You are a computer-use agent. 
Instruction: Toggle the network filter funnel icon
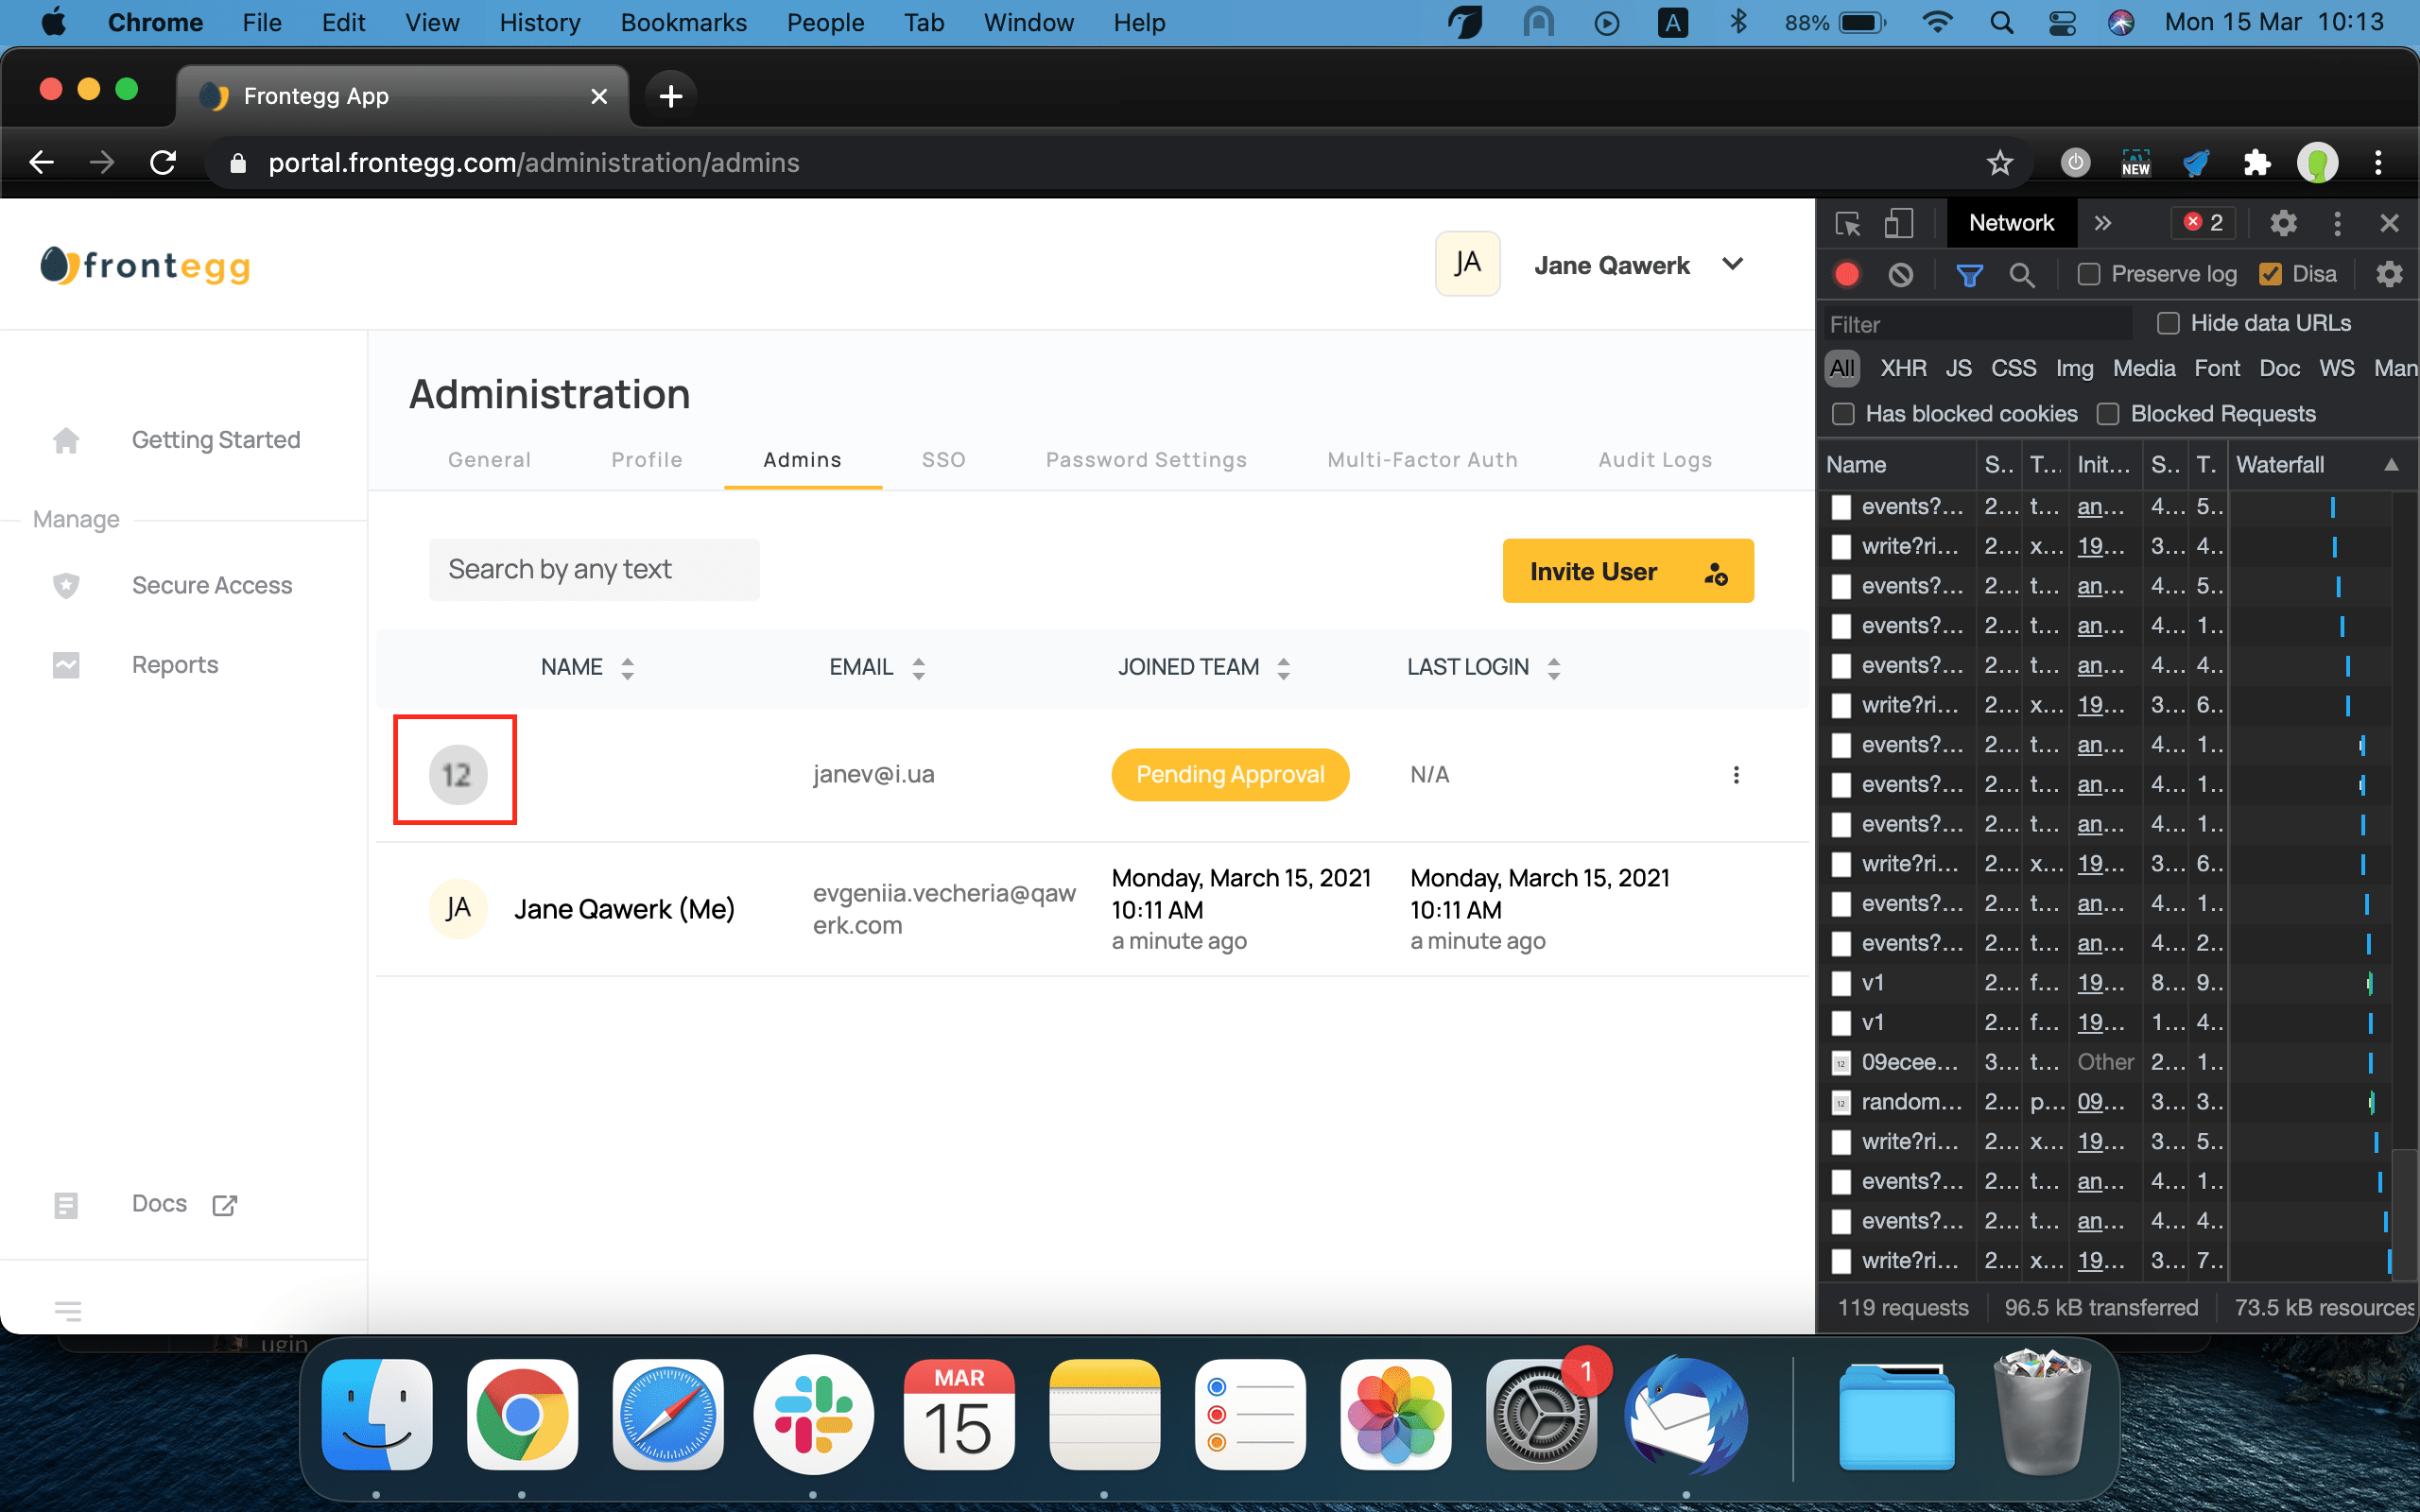click(1969, 274)
